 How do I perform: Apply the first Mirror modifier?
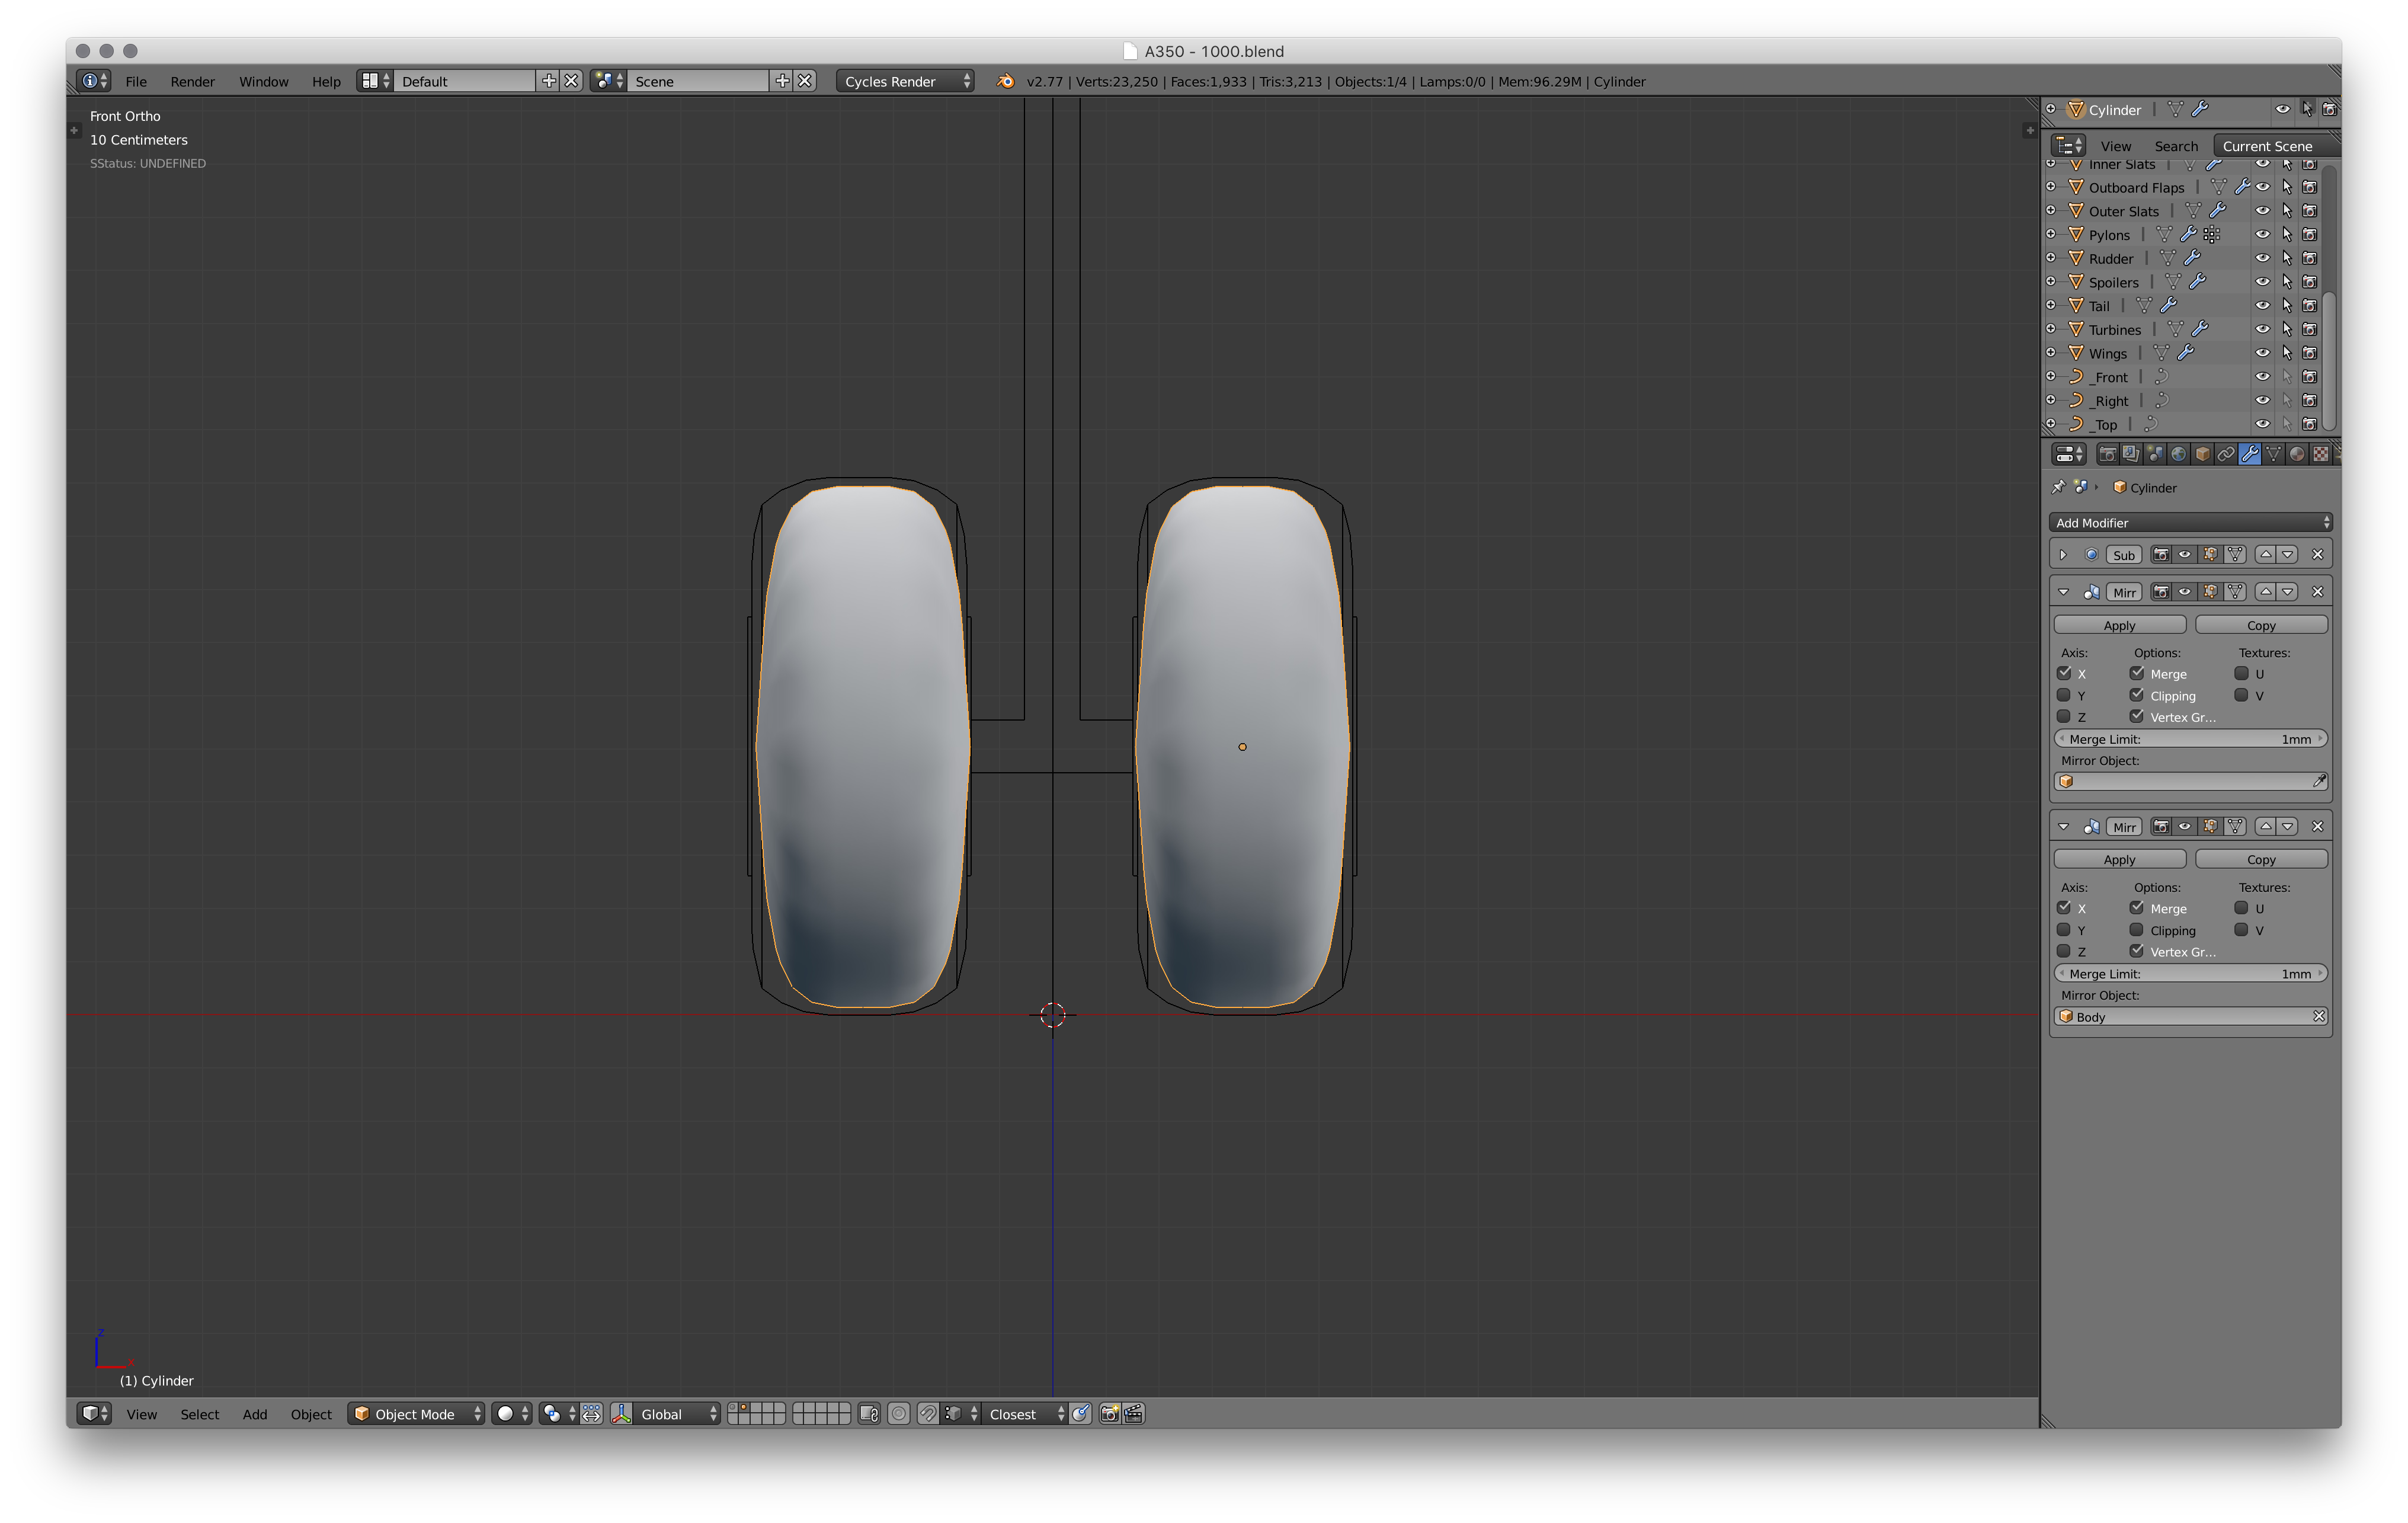(2119, 625)
